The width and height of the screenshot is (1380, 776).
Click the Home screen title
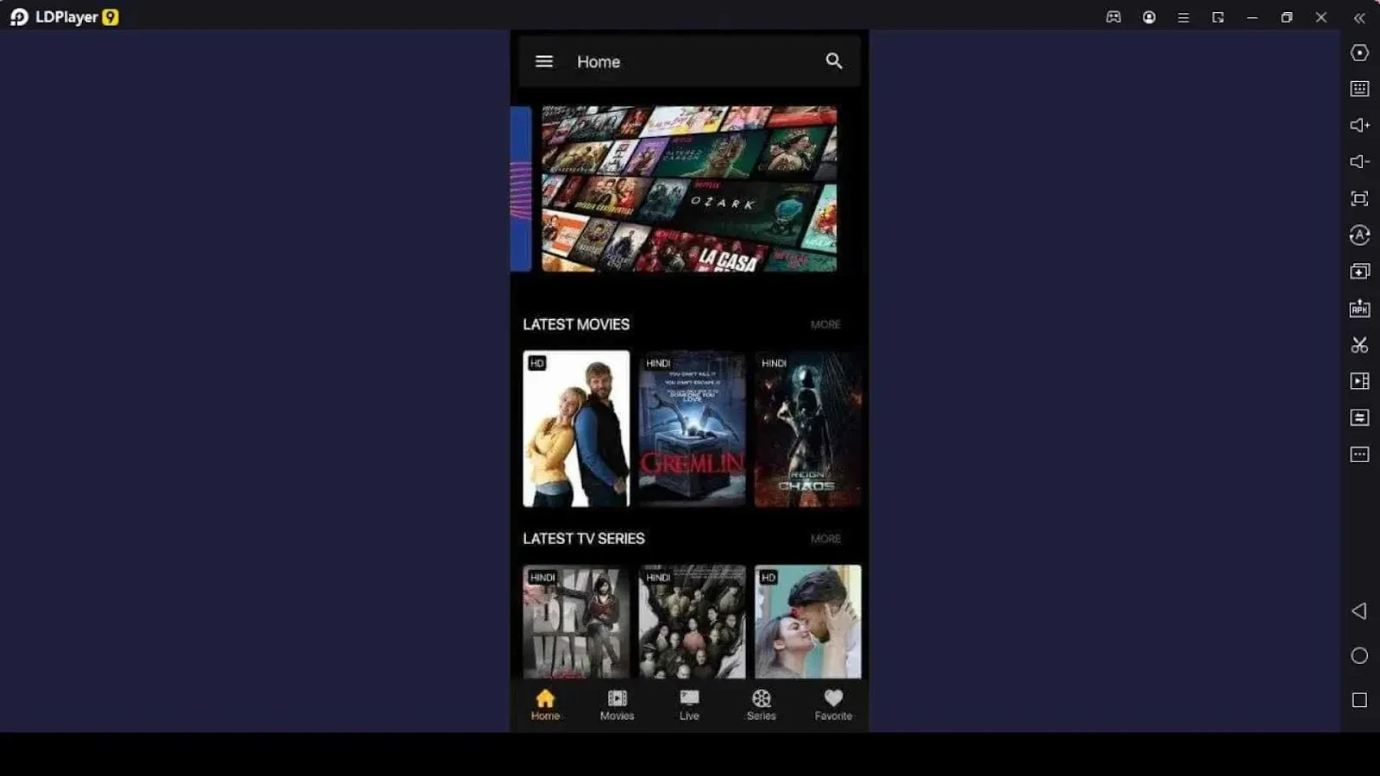[599, 62]
